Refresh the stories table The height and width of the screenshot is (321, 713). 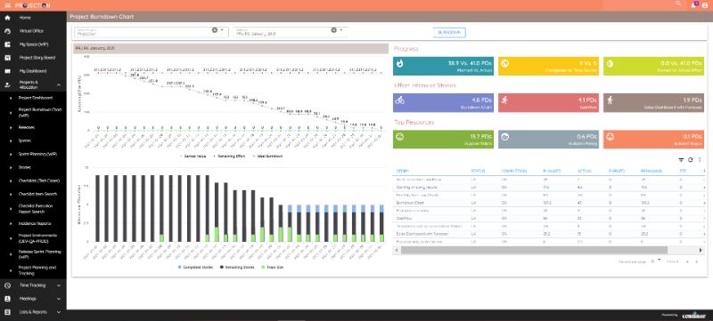pos(690,159)
